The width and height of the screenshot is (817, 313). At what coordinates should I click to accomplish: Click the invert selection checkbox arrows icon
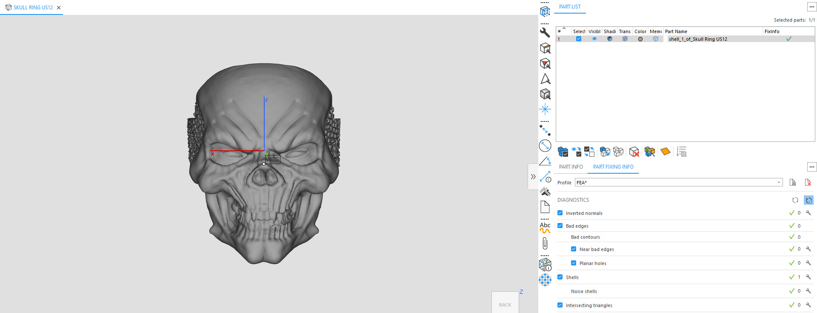coord(589,152)
